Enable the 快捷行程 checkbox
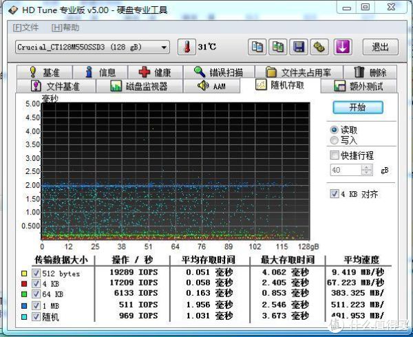 [x=335, y=155]
